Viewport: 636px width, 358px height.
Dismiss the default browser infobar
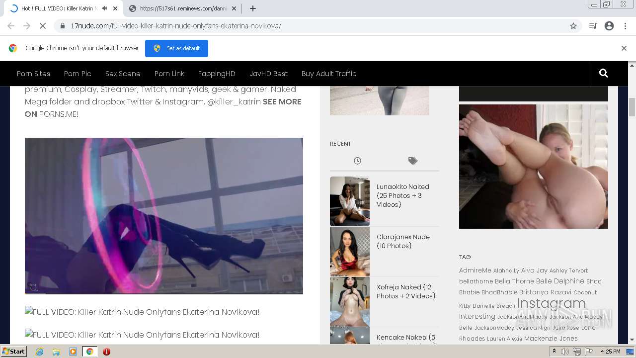coord(624,48)
